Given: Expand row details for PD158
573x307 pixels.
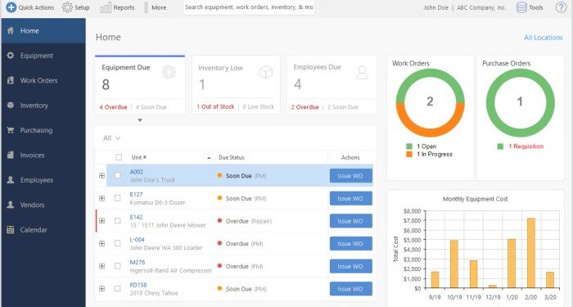Looking at the screenshot, I should (x=102, y=289).
